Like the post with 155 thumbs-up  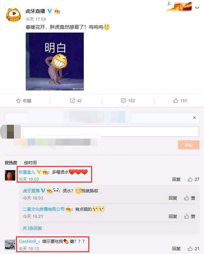click(x=175, y=101)
